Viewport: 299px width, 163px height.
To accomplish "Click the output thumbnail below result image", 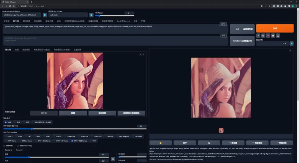I will pyautogui.click(x=221, y=131).
